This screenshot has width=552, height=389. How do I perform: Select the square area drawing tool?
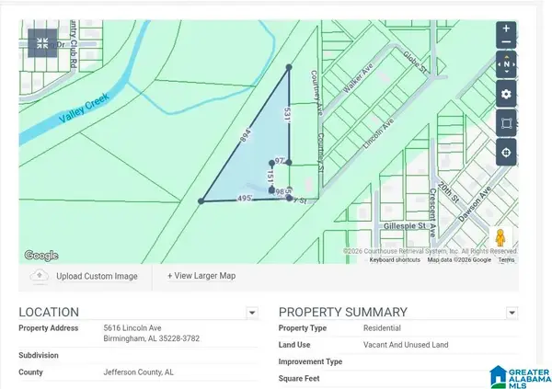tap(506, 122)
